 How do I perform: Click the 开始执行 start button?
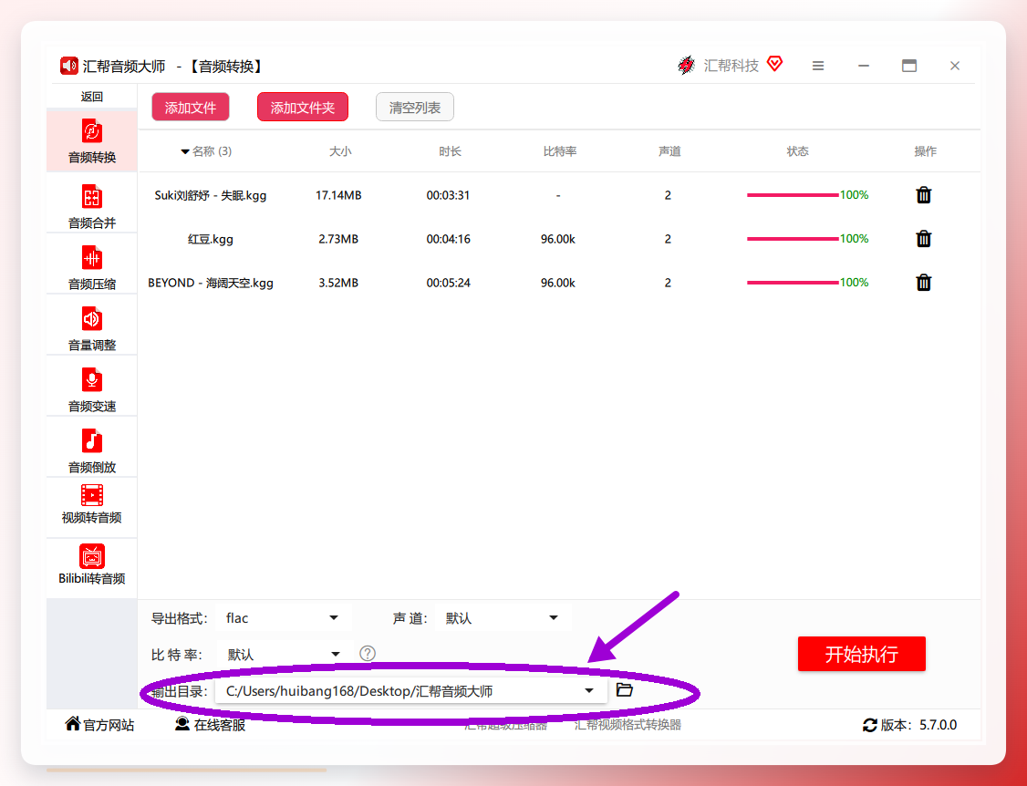(861, 654)
